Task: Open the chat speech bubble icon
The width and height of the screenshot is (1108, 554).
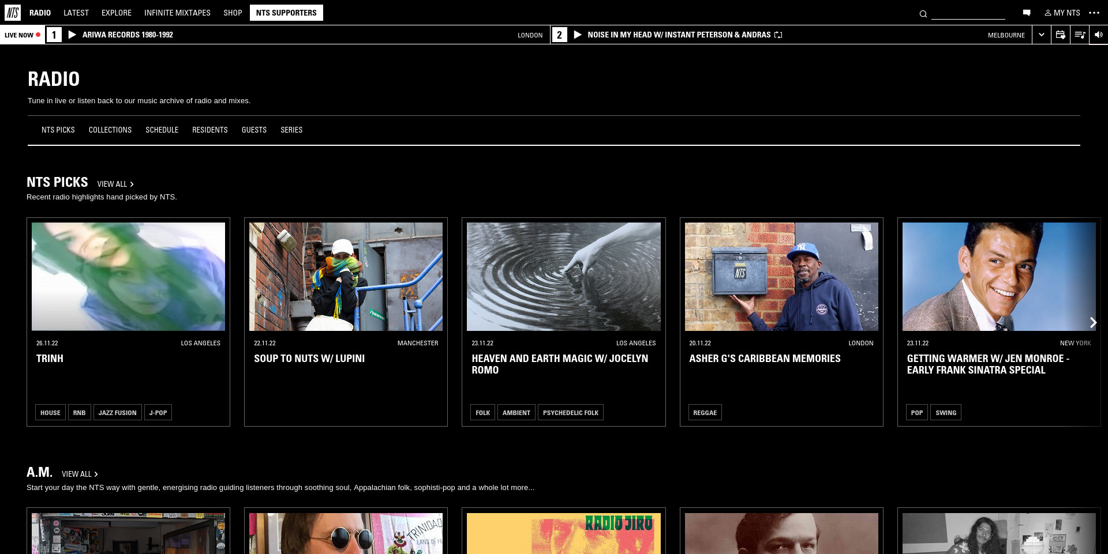Action: (1027, 13)
